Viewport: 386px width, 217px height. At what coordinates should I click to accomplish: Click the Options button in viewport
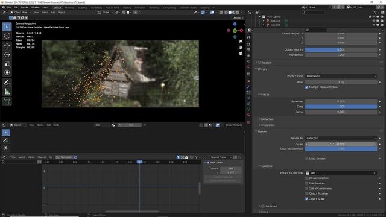pos(238,18)
